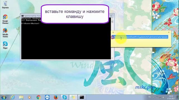Launch Firefox from the taskbar
Viewport: 179px width, 100px height.
point(56,97)
